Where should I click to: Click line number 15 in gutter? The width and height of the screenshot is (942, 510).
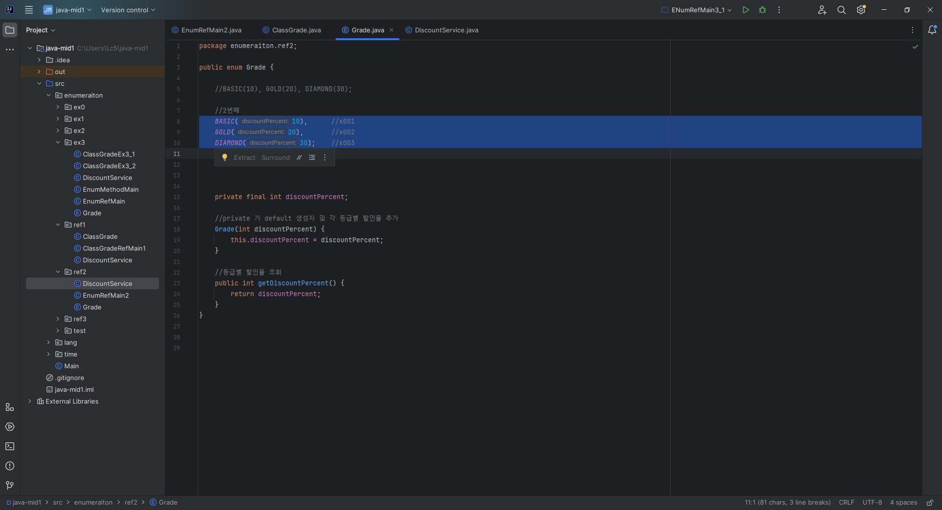point(177,197)
